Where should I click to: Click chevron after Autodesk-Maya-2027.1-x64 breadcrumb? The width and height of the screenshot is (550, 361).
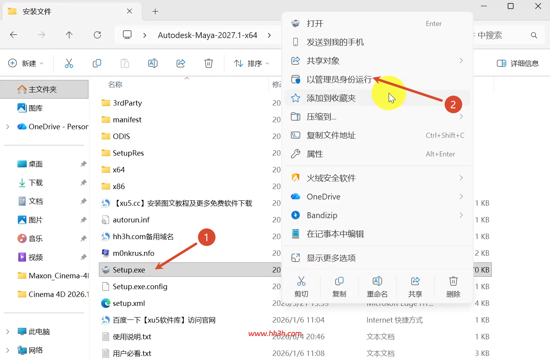pyautogui.click(x=269, y=35)
